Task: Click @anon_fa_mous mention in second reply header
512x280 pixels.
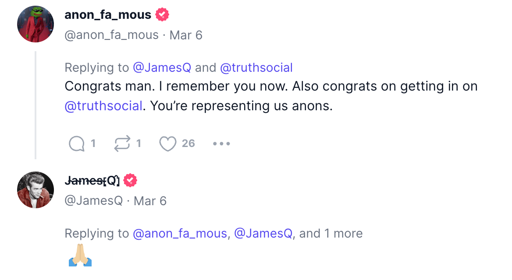Action: (180, 234)
